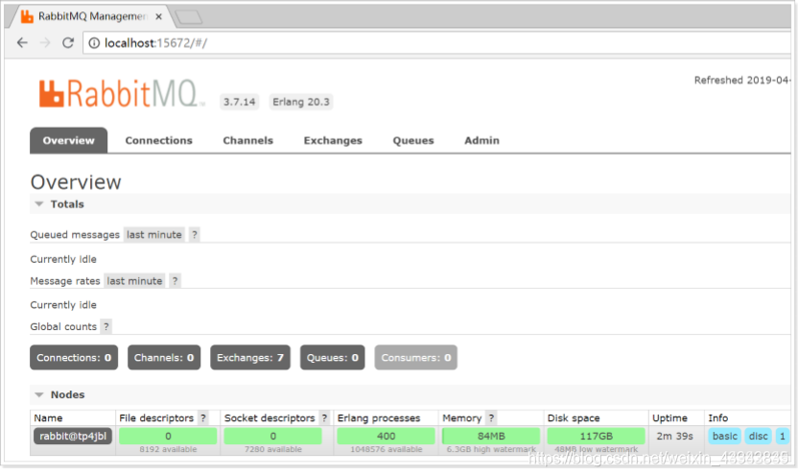Change Queued messages 'last minute' range
The height and width of the screenshot is (476, 798).
[154, 235]
